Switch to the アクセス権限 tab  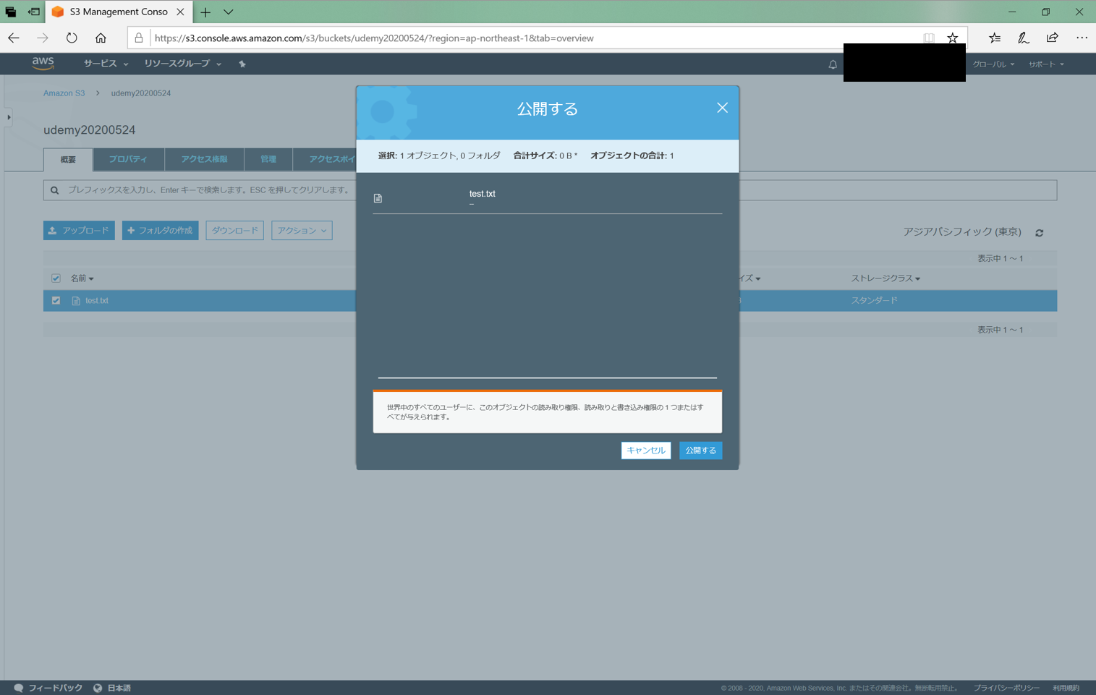pyautogui.click(x=204, y=159)
